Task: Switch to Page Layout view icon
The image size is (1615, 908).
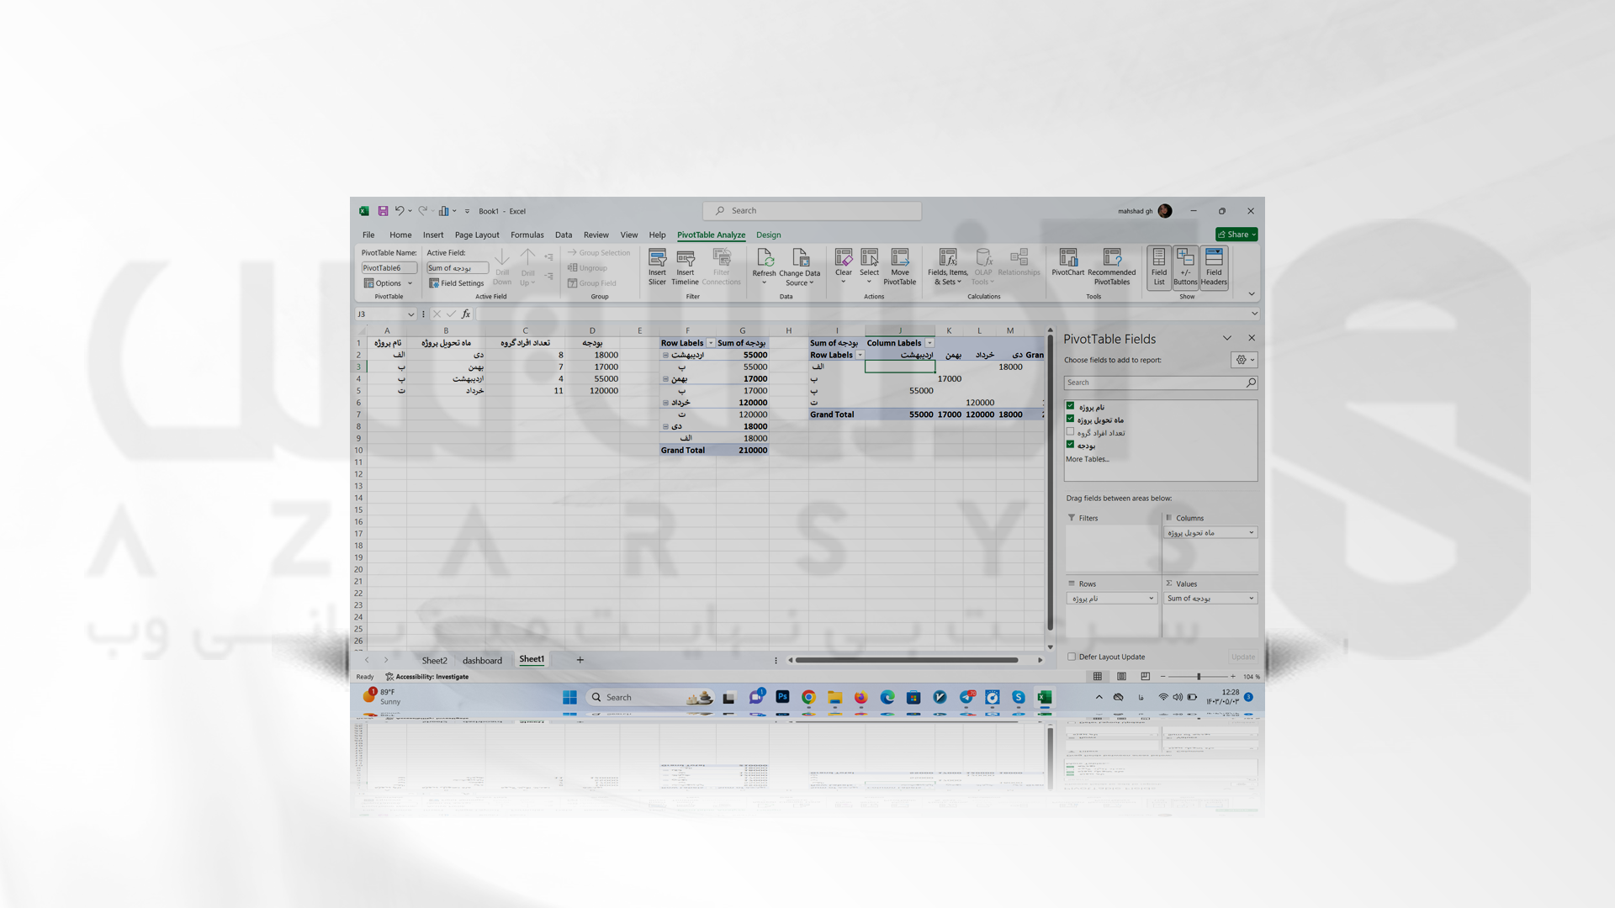Action: [1121, 677]
